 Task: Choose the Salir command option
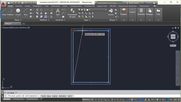point(70,96)
